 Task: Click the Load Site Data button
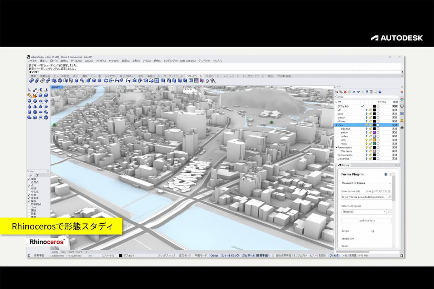[x=366, y=220]
